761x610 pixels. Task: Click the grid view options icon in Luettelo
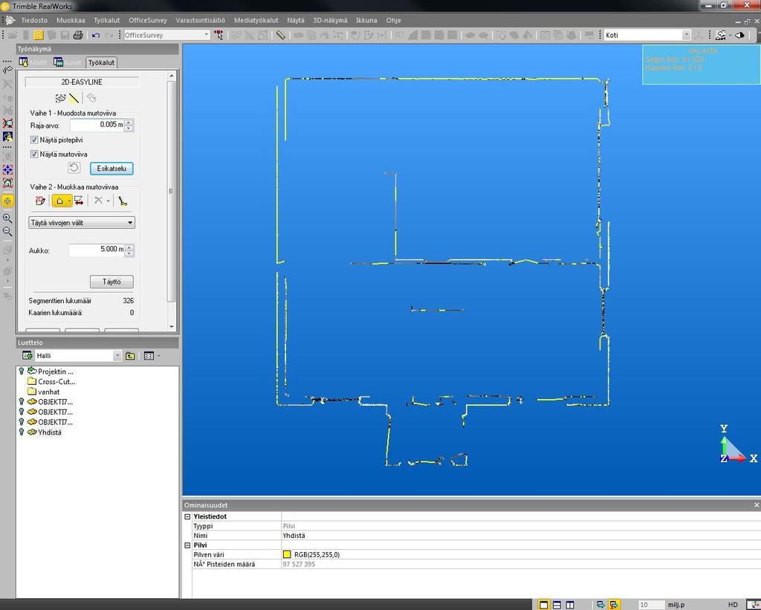(149, 356)
